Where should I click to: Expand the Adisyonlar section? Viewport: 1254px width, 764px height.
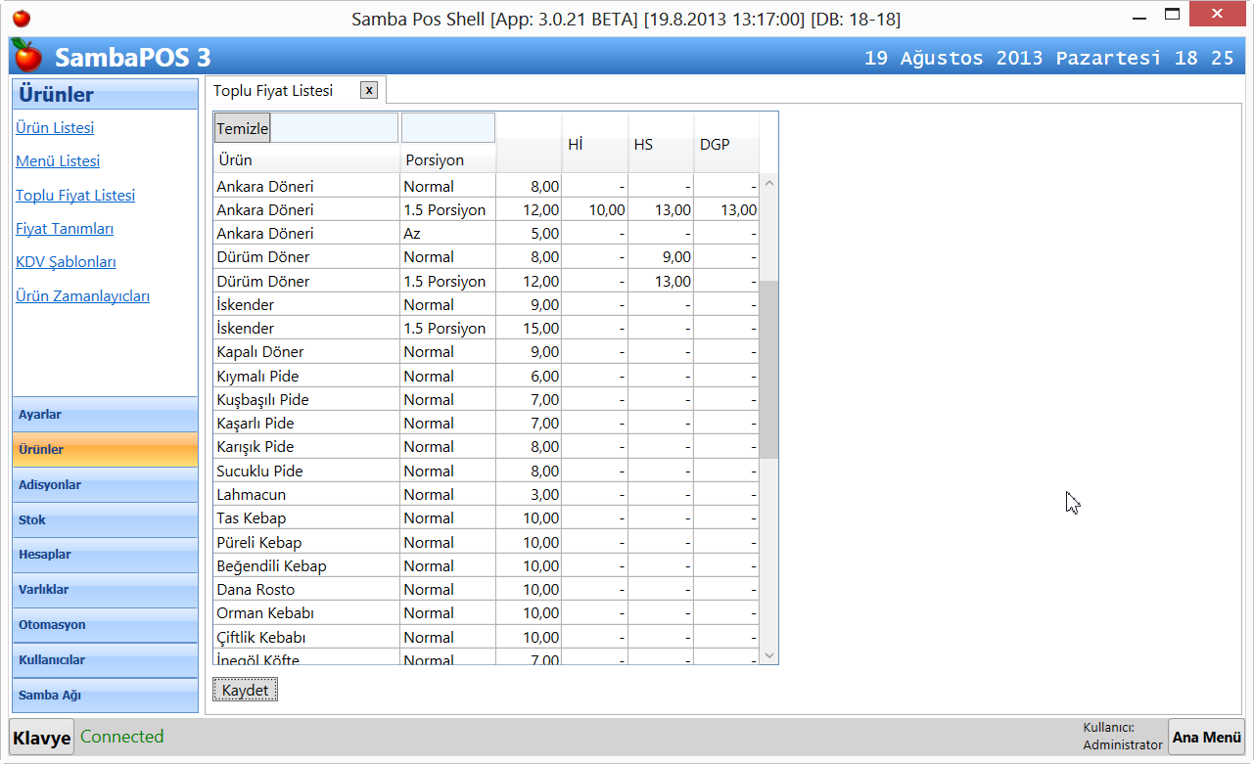(105, 485)
